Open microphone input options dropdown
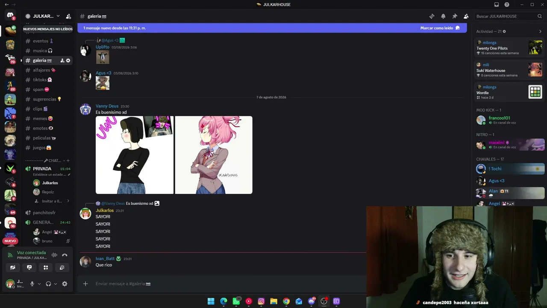 tap(39, 284)
